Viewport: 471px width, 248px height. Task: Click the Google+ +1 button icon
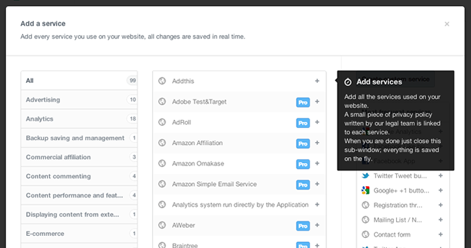coord(365,190)
